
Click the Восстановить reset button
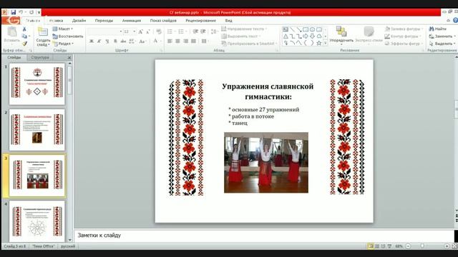(x=68, y=36)
